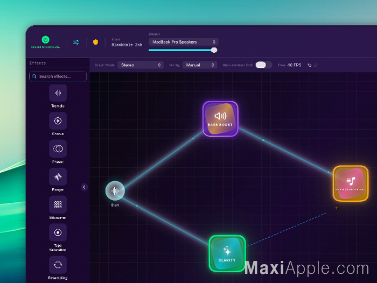Select the Flanger effect icon

click(x=58, y=177)
